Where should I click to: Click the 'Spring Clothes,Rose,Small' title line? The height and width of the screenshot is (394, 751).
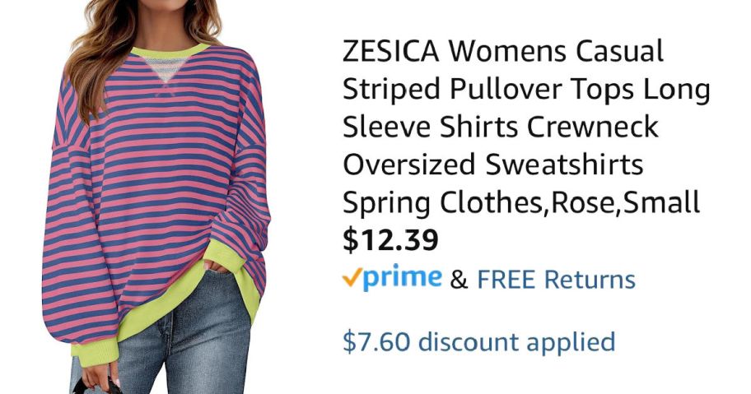[x=521, y=202]
